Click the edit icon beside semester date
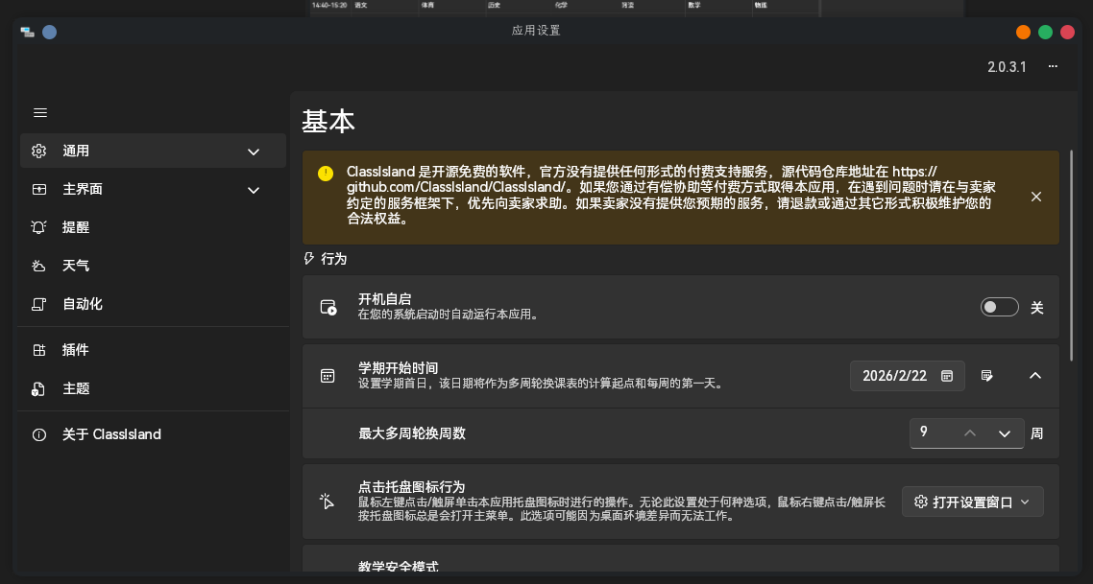The width and height of the screenshot is (1093, 584). (986, 376)
